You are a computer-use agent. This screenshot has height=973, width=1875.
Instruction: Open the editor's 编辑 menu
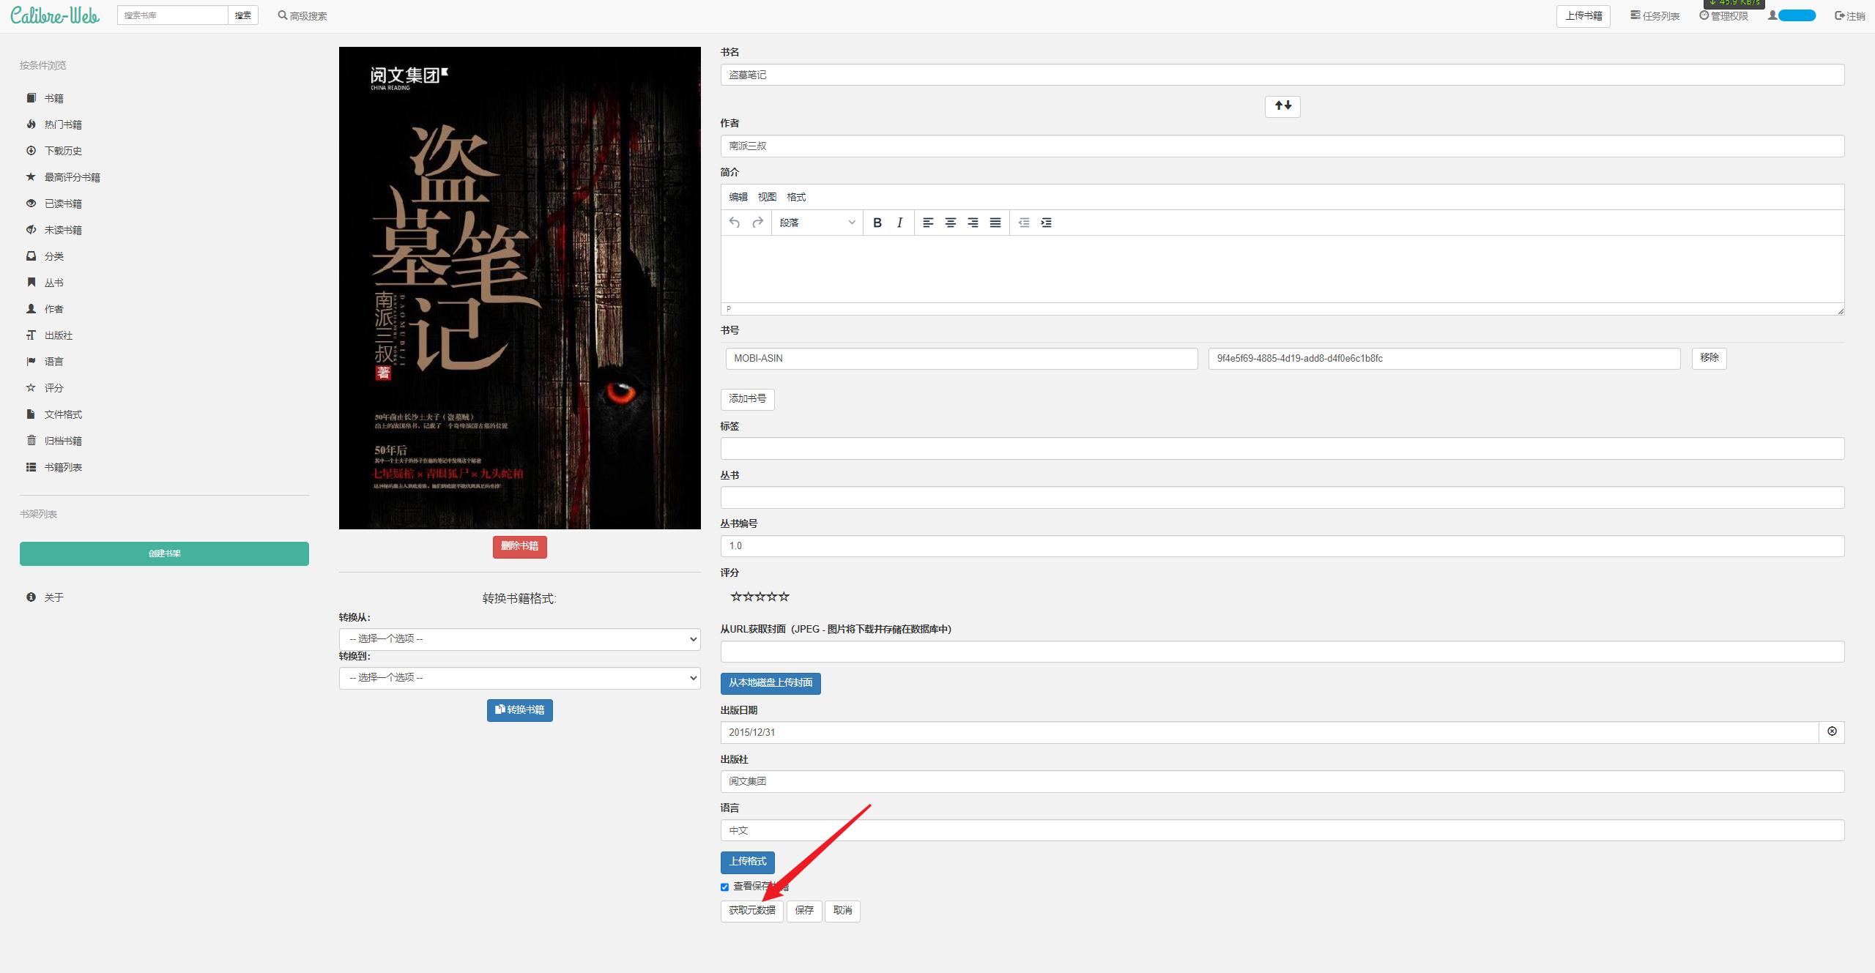738,197
